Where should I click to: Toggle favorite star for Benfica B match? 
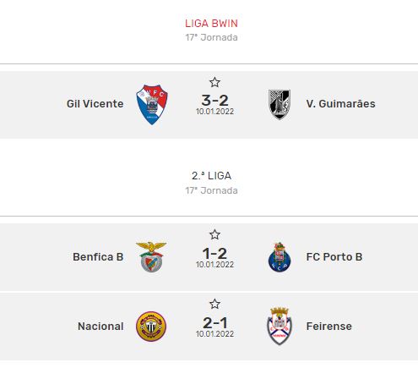[214, 234]
